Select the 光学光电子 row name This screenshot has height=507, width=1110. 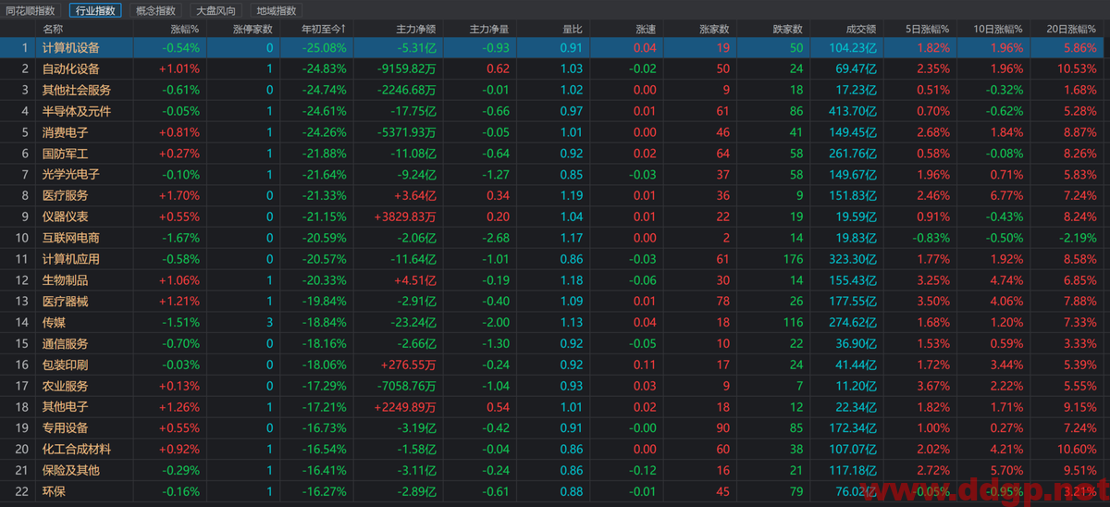click(x=70, y=174)
